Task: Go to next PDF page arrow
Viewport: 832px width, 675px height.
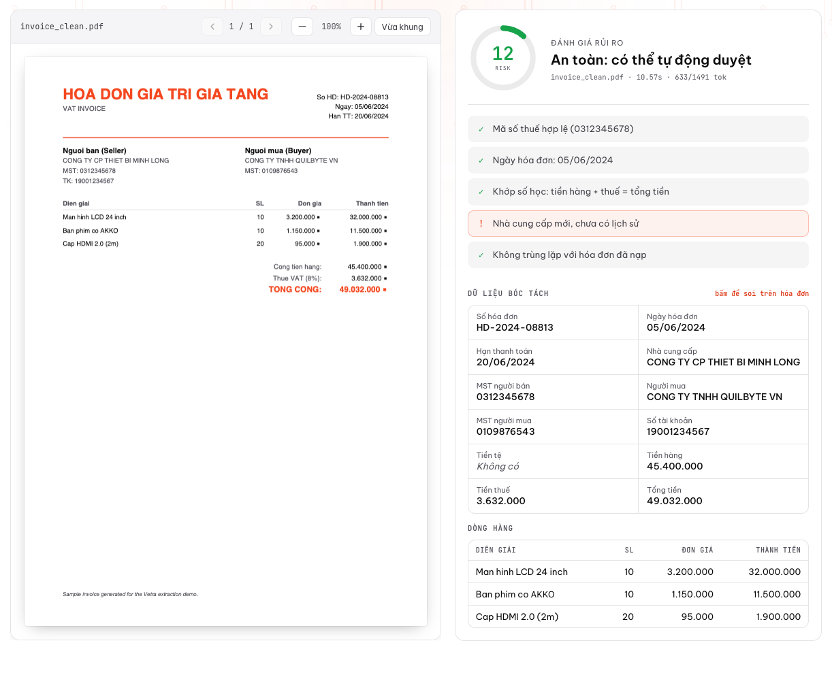Action: (x=271, y=27)
